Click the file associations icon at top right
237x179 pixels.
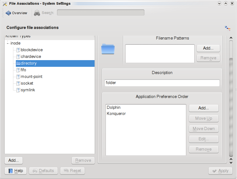[228, 28]
